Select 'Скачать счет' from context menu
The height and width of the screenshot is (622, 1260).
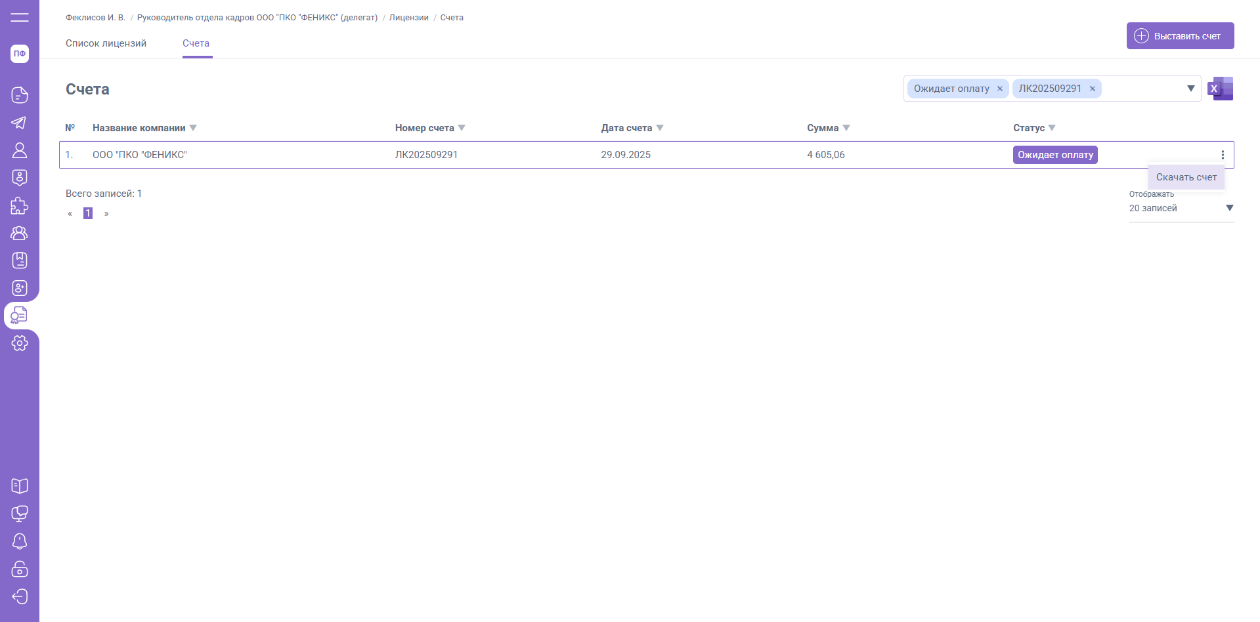click(x=1186, y=177)
